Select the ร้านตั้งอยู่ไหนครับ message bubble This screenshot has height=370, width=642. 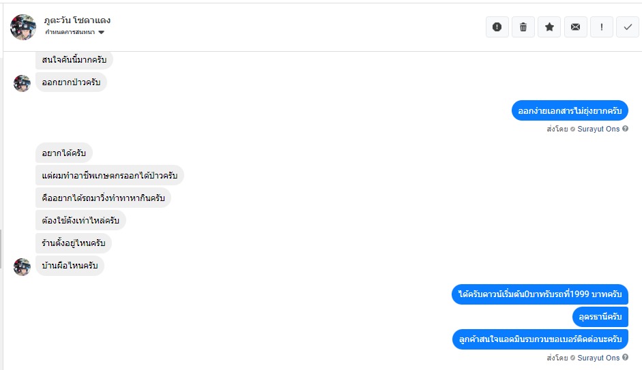73,243
